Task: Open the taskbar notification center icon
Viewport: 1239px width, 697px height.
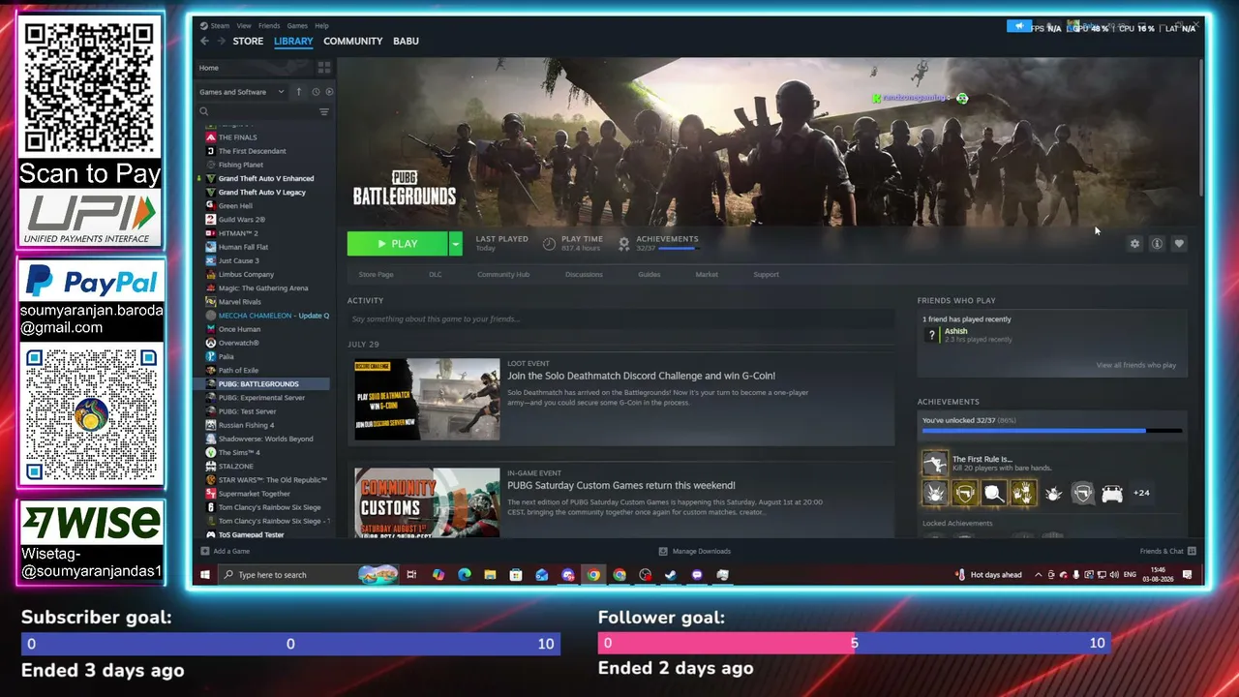Action: pos(1188,575)
